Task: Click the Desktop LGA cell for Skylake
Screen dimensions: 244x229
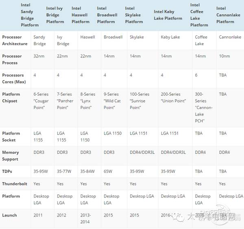Action: click(x=142, y=196)
